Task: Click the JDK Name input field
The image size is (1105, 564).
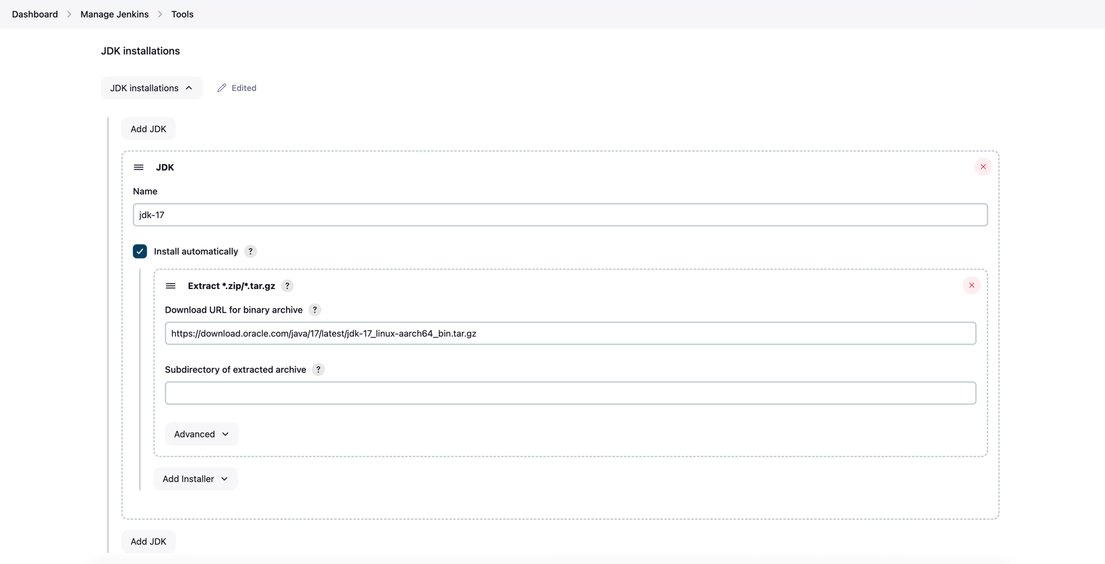Action: 560,215
